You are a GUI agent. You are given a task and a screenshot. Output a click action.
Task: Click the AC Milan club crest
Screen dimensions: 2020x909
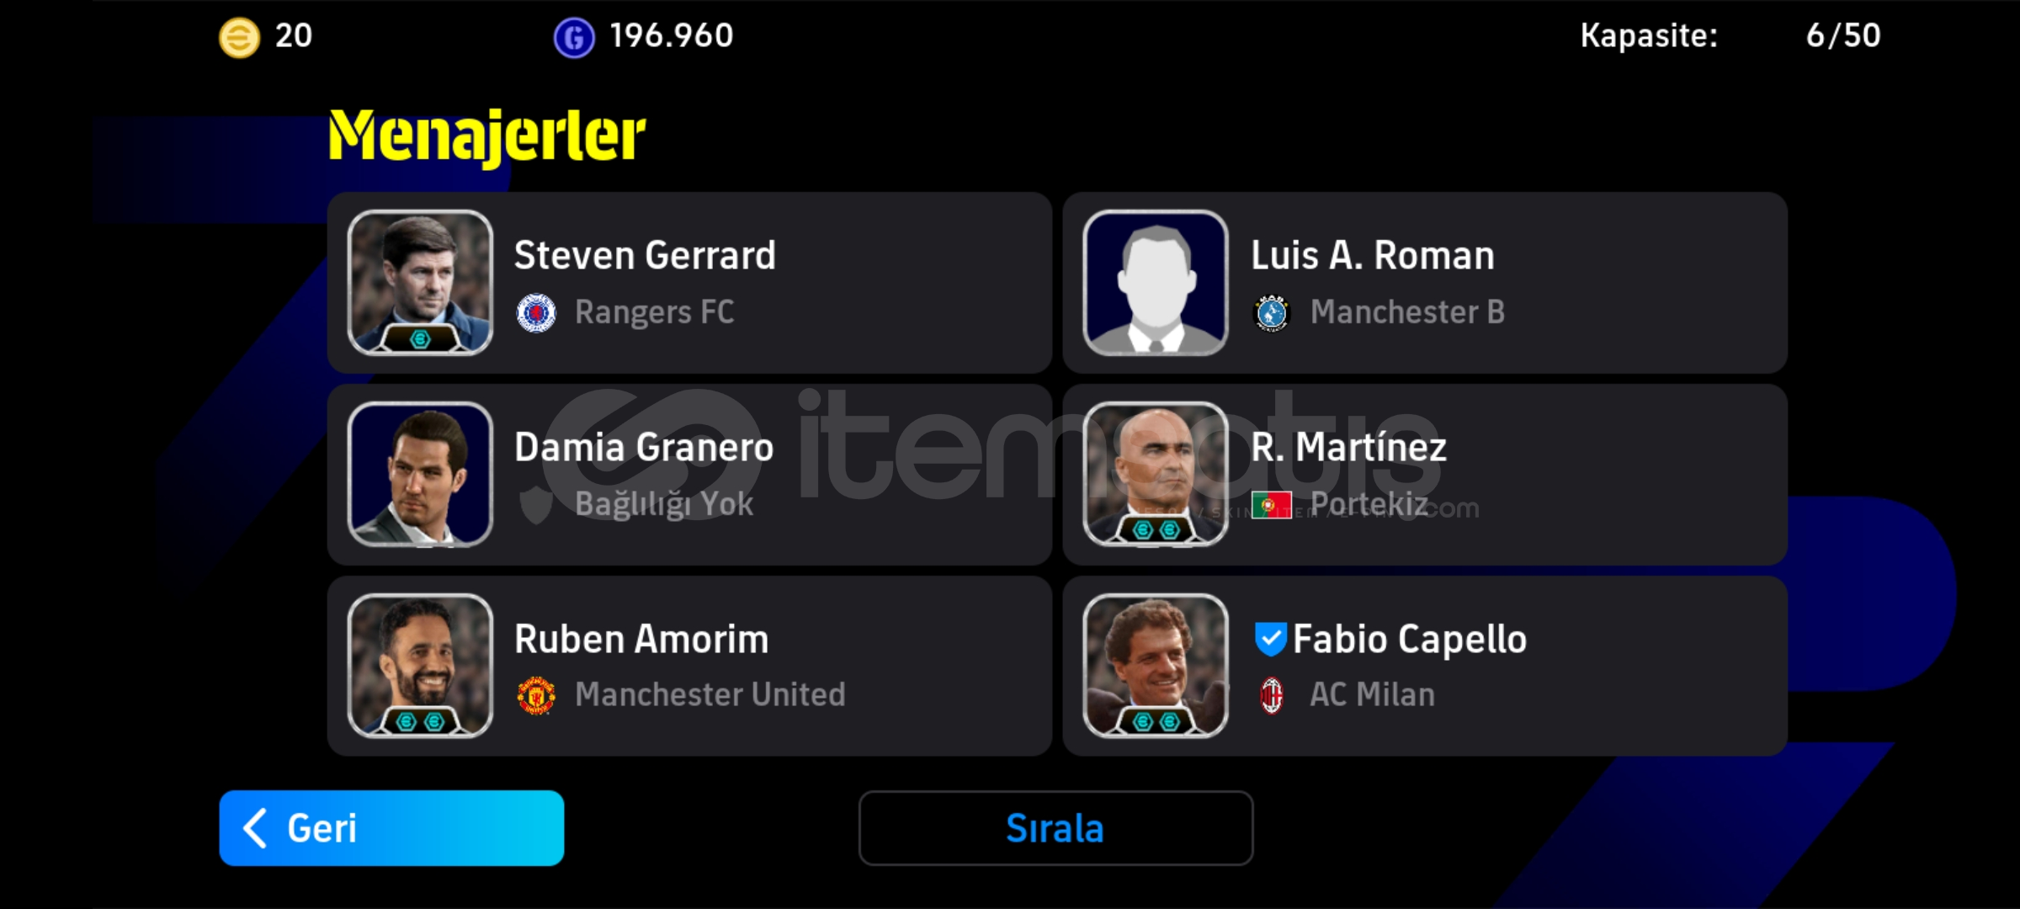coord(1272,695)
